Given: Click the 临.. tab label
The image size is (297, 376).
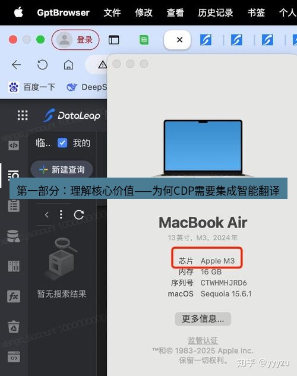Looking at the screenshot, I should 43,143.
